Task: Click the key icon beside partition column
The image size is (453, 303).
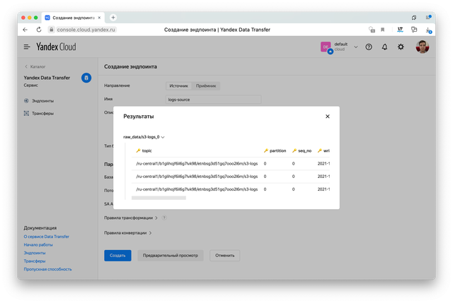Action: pyautogui.click(x=266, y=150)
